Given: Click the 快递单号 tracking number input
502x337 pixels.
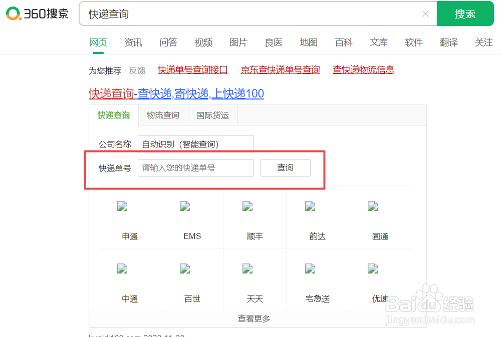Looking at the screenshot, I should tap(195, 167).
